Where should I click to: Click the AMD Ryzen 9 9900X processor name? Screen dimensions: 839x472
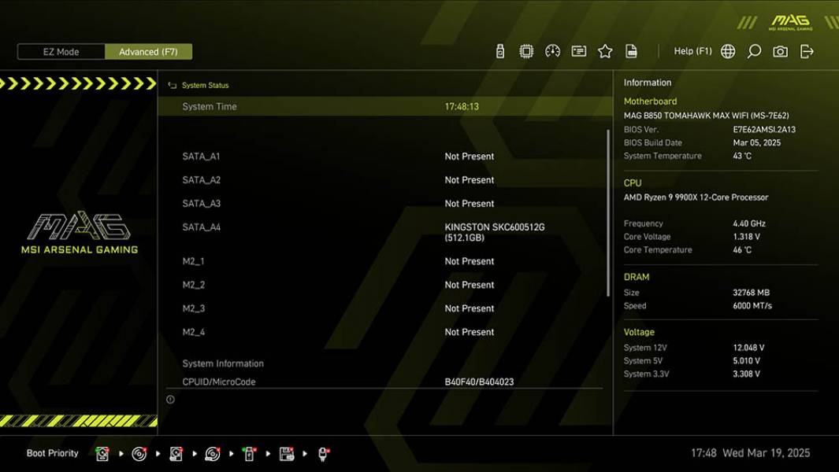click(696, 197)
